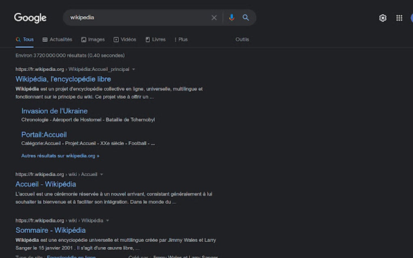This screenshot has height=258, width=413.
Task: Click the Bataille de Tchernobyl text
Action: click(x=130, y=120)
